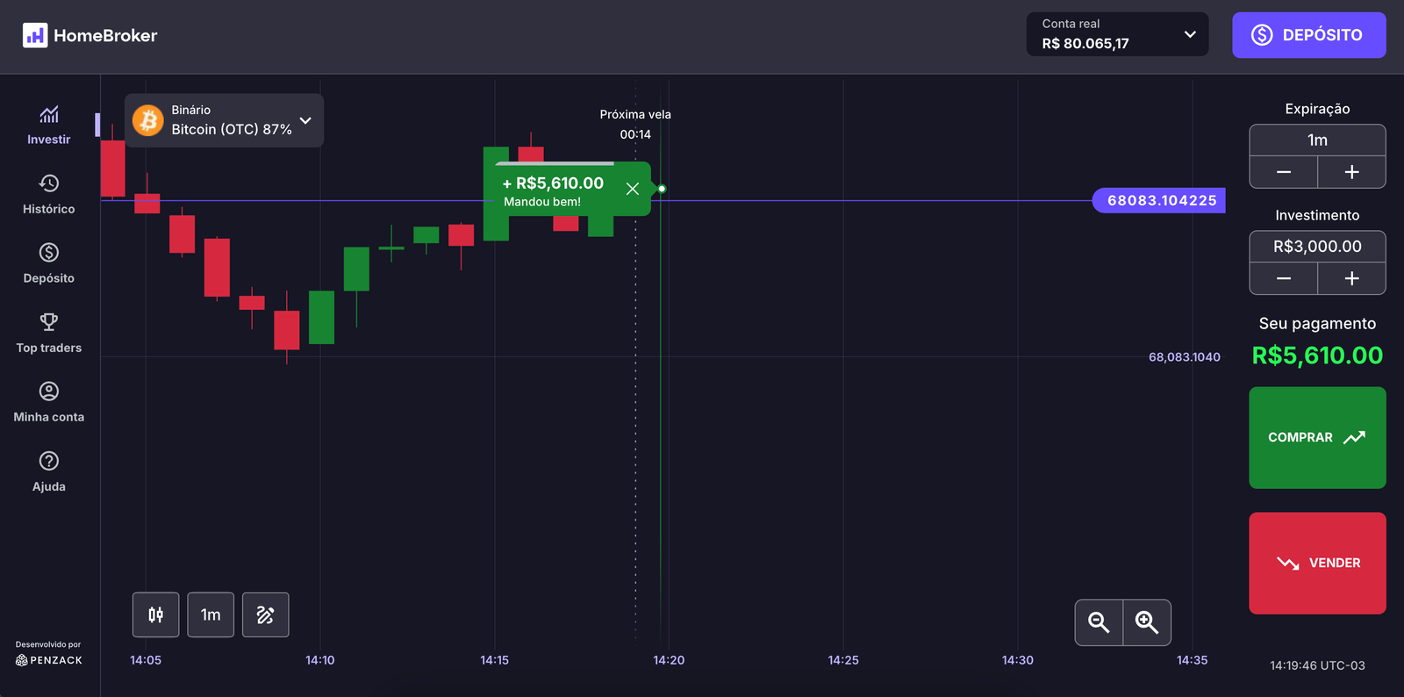Decrease investment amount with minus

click(x=1284, y=278)
